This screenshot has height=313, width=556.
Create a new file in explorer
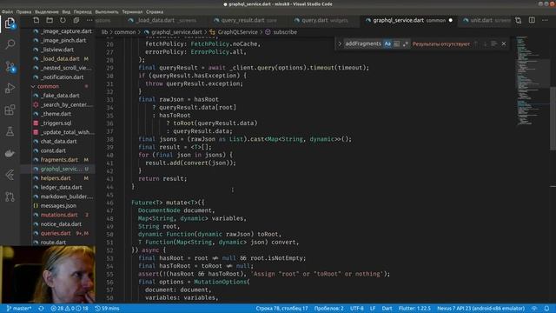point(36,20)
